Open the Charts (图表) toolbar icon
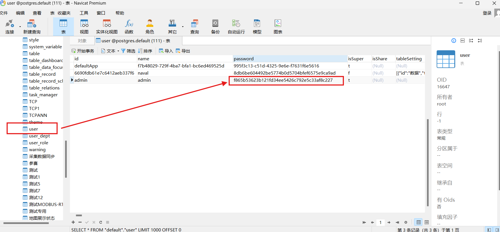Screen dimensions: 500x232 click(x=278, y=26)
